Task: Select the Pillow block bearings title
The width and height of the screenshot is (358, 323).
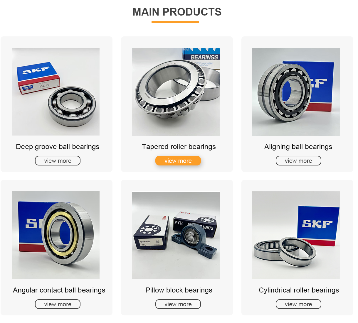Action: (179, 290)
